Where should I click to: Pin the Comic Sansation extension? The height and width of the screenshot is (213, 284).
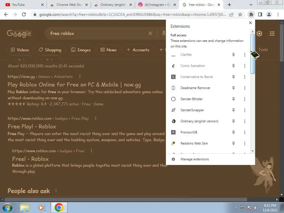coord(234,66)
